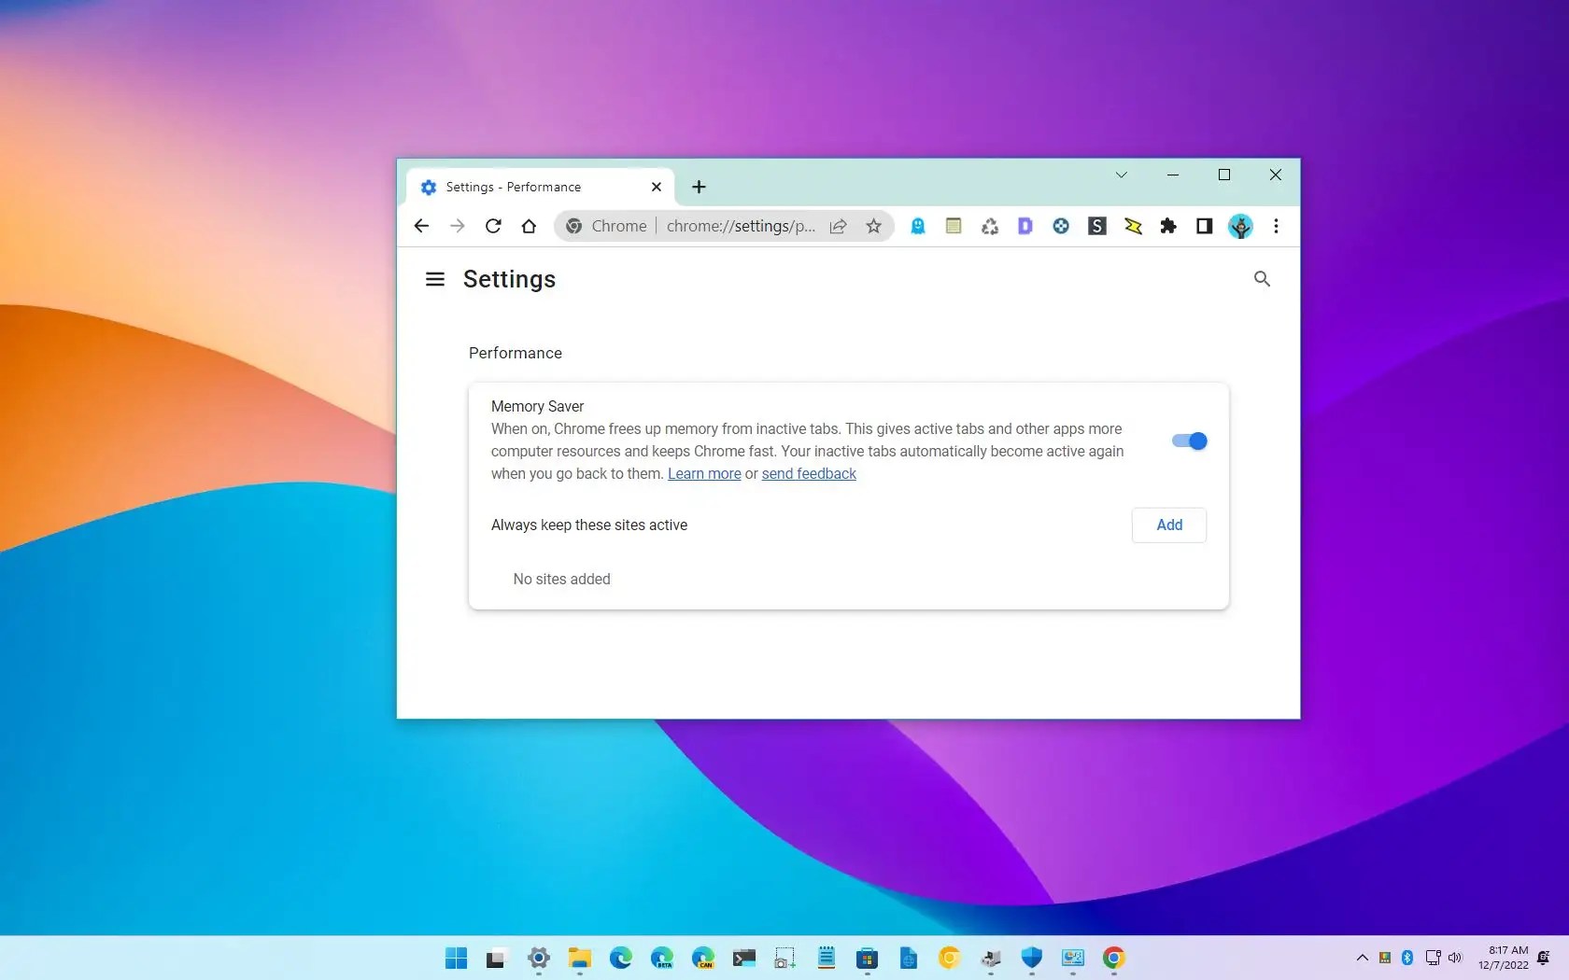
Task: Reload the page with the refresh icon
Action: pyautogui.click(x=493, y=226)
